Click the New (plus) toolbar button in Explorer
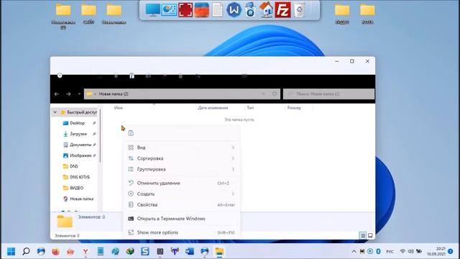Screen dimensions: 460x259 (x=60, y=76)
